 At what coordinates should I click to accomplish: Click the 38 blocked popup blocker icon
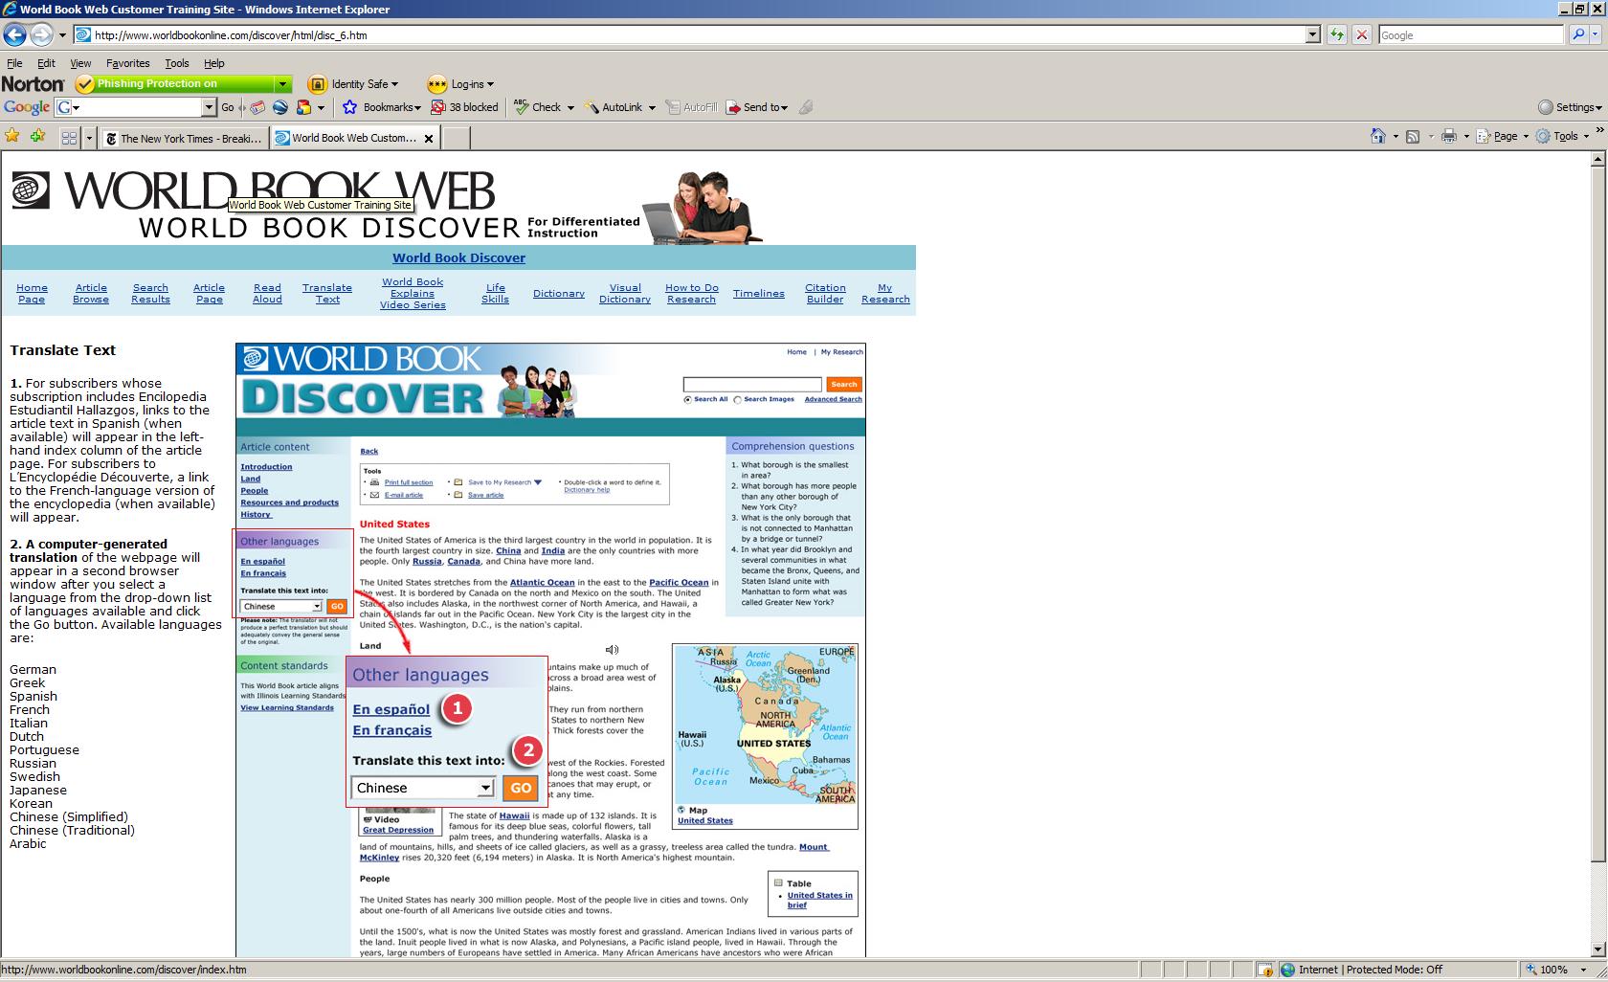pyautogui.click(x=438, y=107)
